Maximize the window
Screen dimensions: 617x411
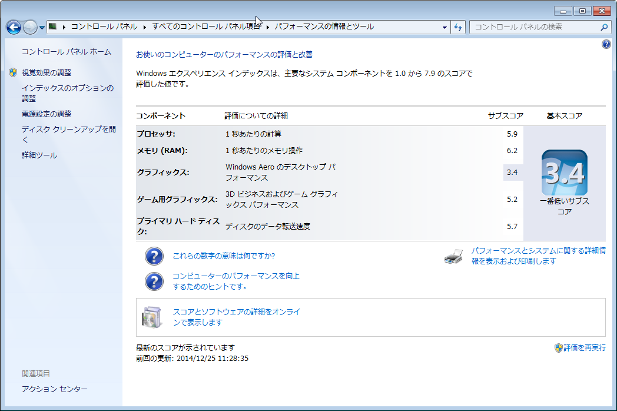582,11
